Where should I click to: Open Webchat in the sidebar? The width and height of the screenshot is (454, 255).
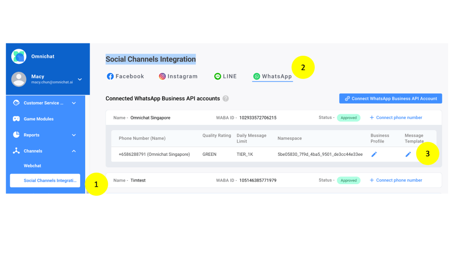point(33,166)
